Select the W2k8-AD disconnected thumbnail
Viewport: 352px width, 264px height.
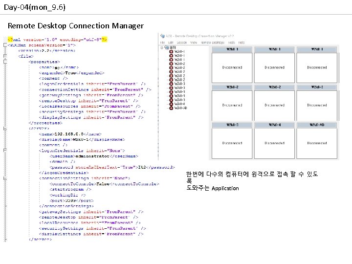pyautogui.click(x=317, y=143)
